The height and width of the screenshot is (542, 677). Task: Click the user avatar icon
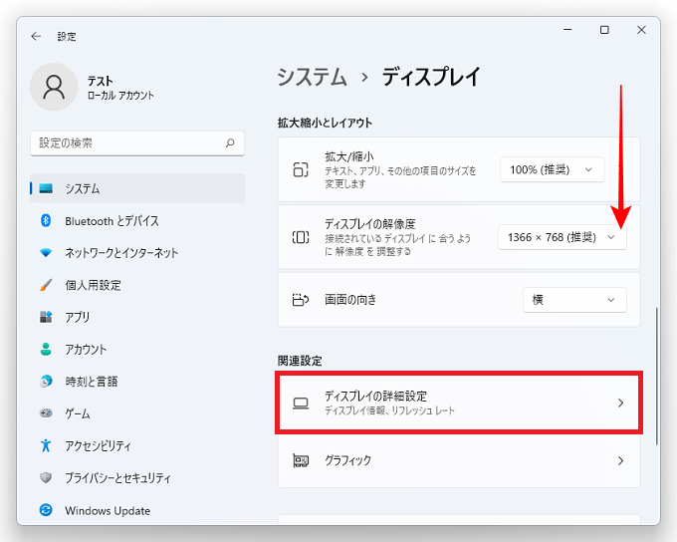coord(54,87)
